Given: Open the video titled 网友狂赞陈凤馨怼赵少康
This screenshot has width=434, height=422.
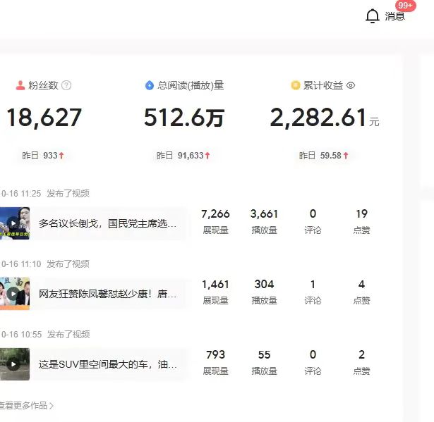Looking at the screenshot, I should 107,294.
